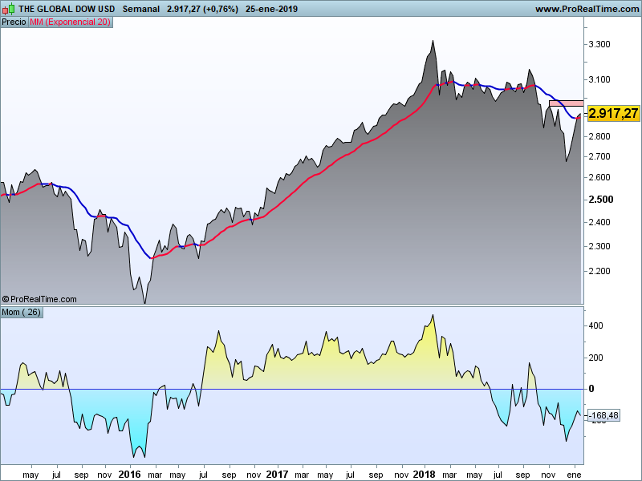Open the Semanal timeframe selector
Image resolution: width=642 pixels, height=481 pixels.
pos(140,9)
